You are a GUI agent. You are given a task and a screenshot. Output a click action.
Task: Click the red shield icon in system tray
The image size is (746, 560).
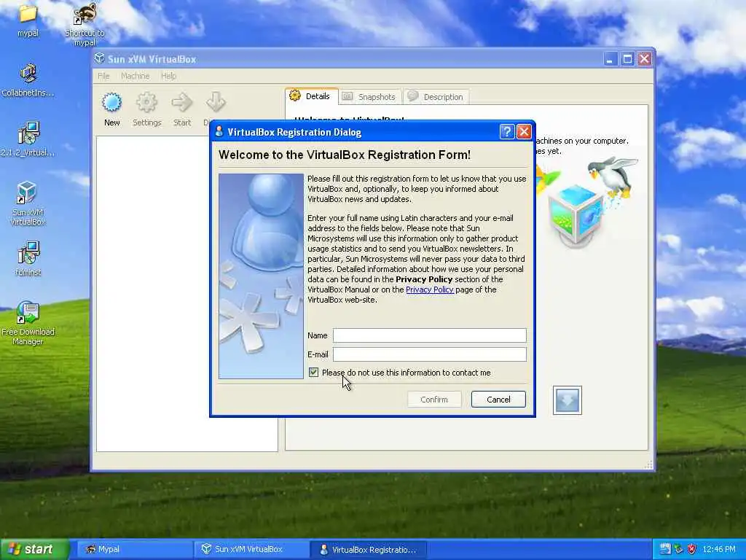tap(692, 549)
